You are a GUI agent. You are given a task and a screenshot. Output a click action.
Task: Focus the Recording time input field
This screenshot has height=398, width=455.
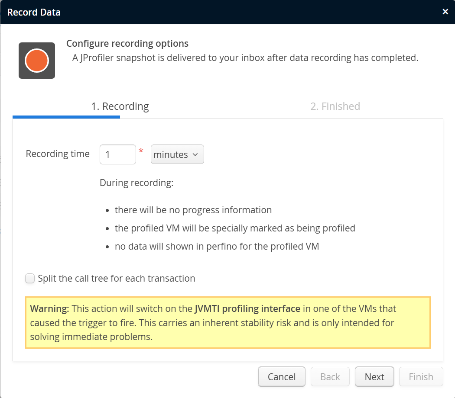click(x=118, y=154)
